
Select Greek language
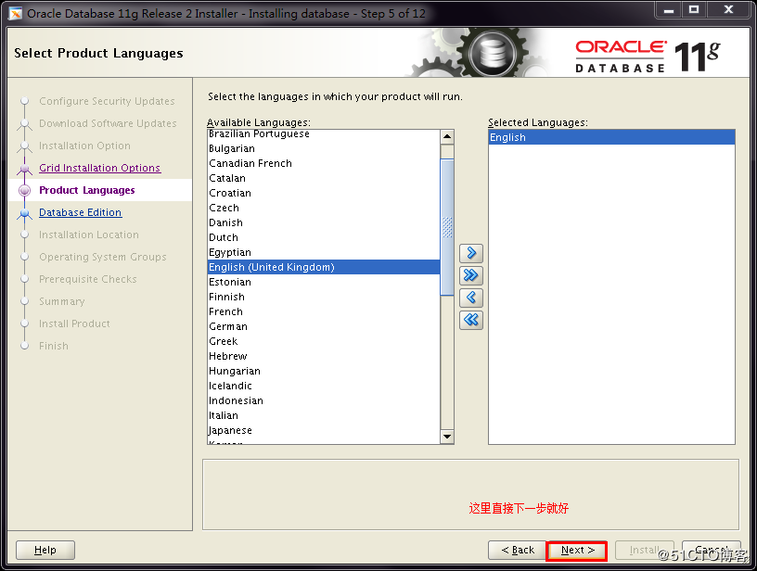tap(324, 341)
